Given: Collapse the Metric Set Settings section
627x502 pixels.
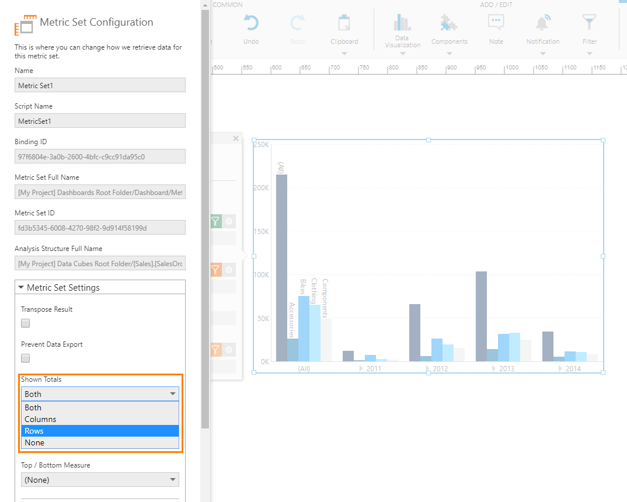Looking at the screenshot, I should [21, 287].
